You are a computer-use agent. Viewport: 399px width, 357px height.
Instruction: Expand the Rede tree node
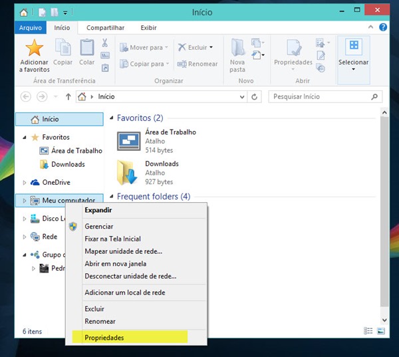pyautogui.click(x=25, y=237)
